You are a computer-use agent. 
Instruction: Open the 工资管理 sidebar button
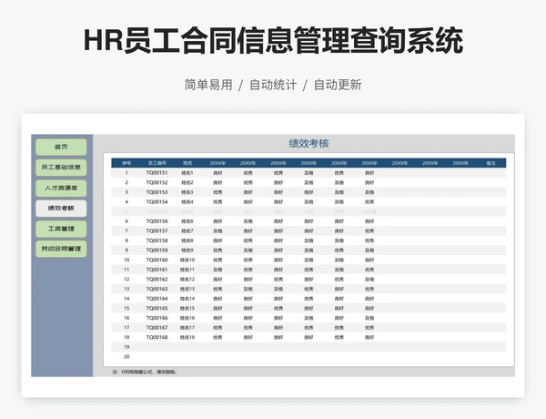(61, 229)
